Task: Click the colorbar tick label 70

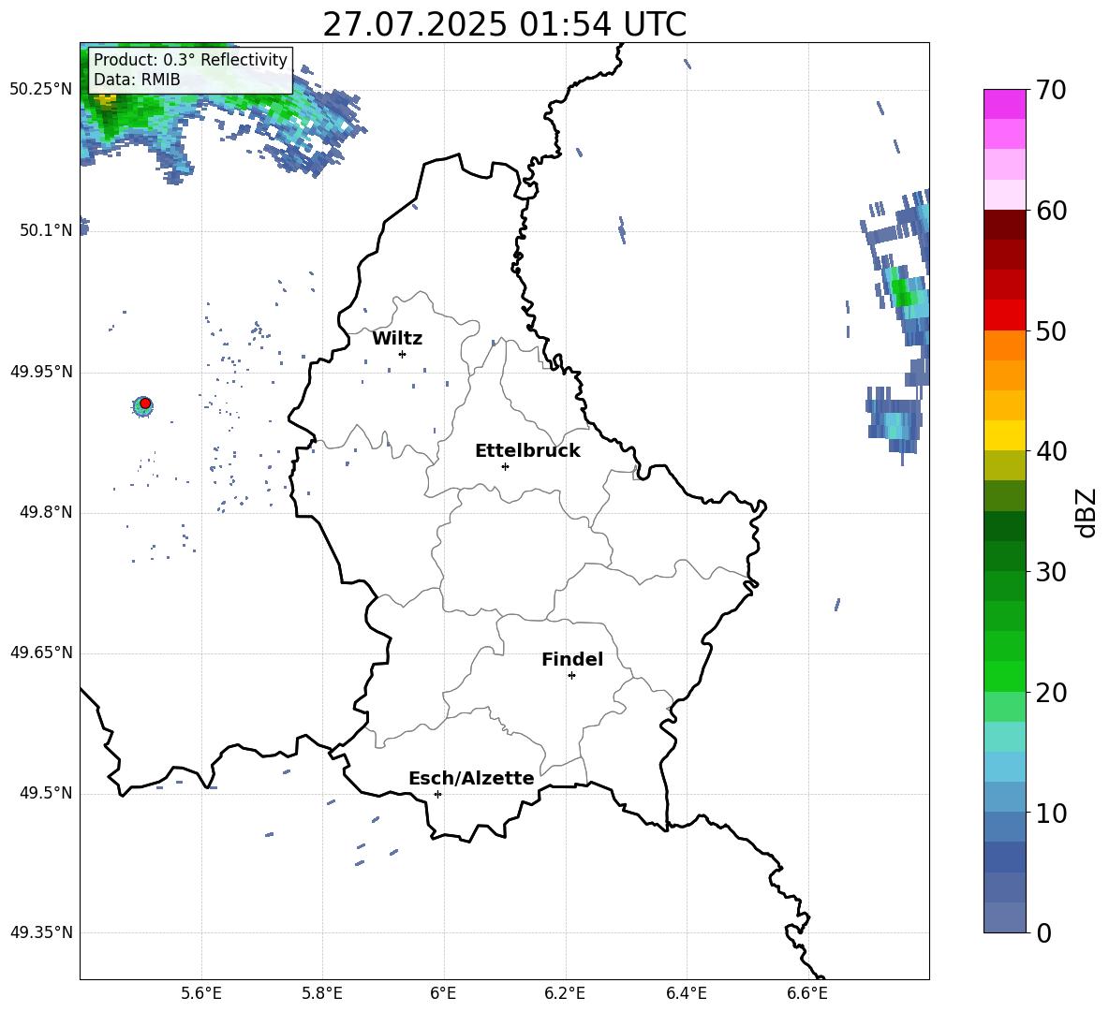Action: coord(1051,91)
